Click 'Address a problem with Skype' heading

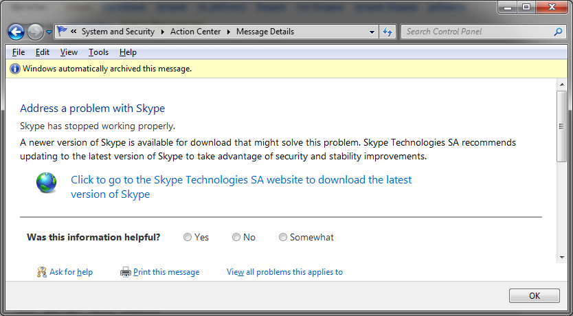point(93,108)
